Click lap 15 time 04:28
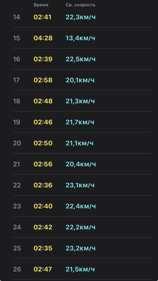This screenshot has height=281, width=158. click(43, 38)
